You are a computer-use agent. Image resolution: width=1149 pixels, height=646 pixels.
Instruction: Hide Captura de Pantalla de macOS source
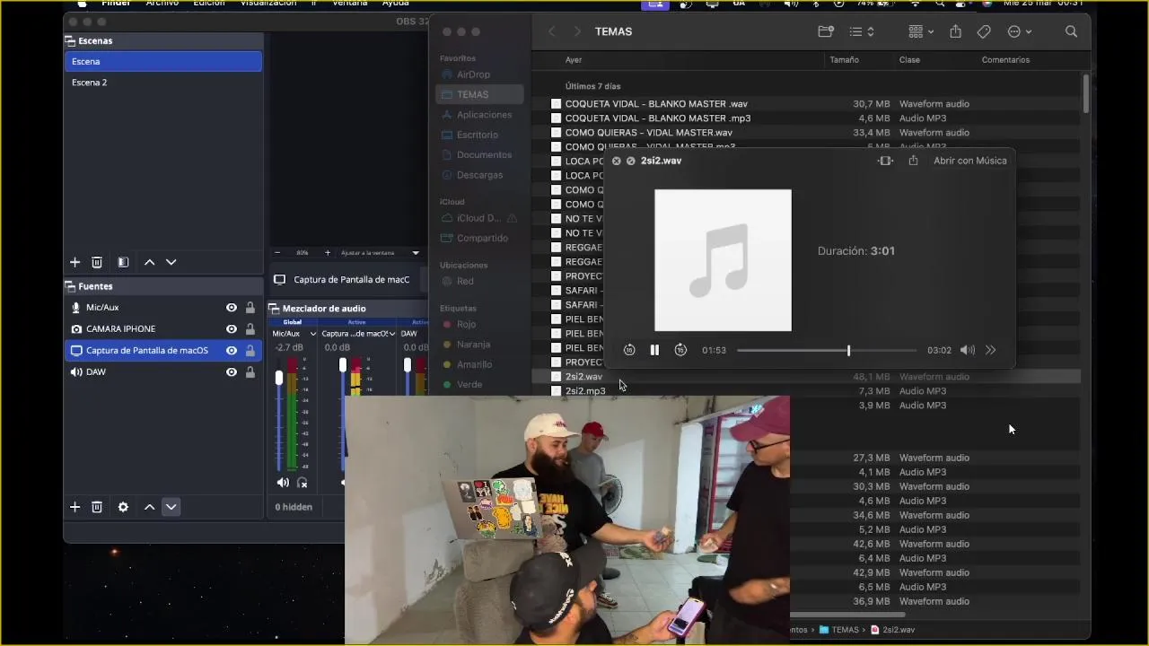coord(232,350)
